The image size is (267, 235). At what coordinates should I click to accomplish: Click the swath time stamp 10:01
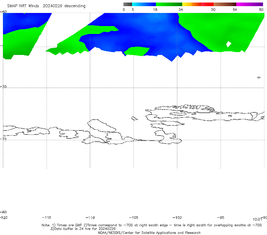[257, 219]
